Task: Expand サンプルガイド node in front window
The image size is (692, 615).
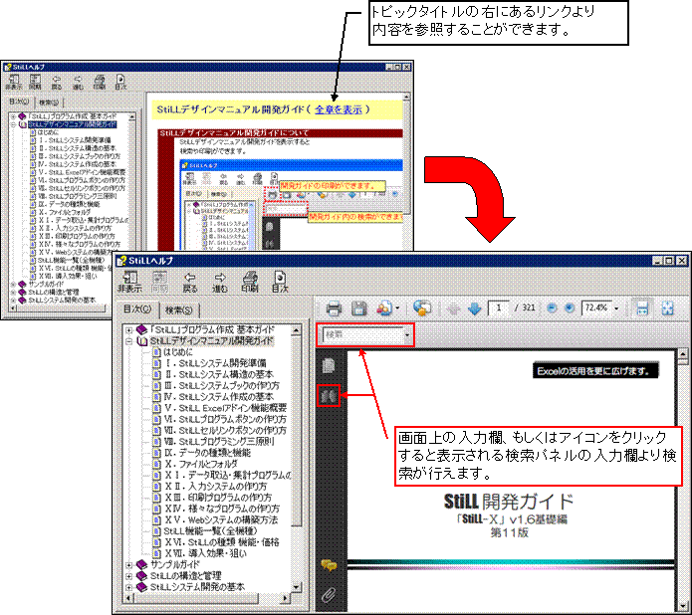Action: [x=128, y=564]
